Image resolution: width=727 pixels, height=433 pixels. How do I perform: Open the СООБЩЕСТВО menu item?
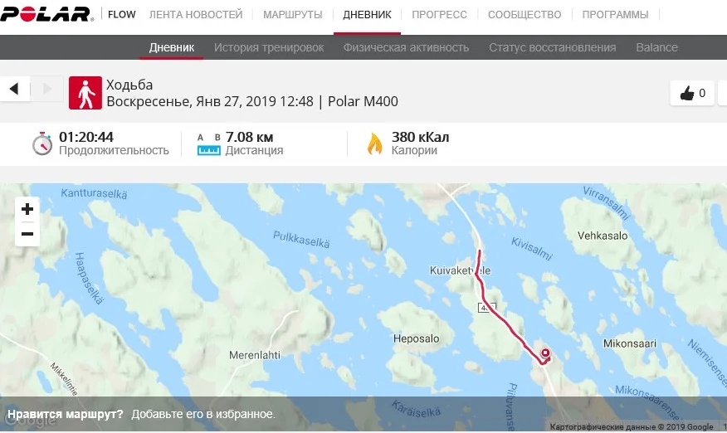point(525,15)
